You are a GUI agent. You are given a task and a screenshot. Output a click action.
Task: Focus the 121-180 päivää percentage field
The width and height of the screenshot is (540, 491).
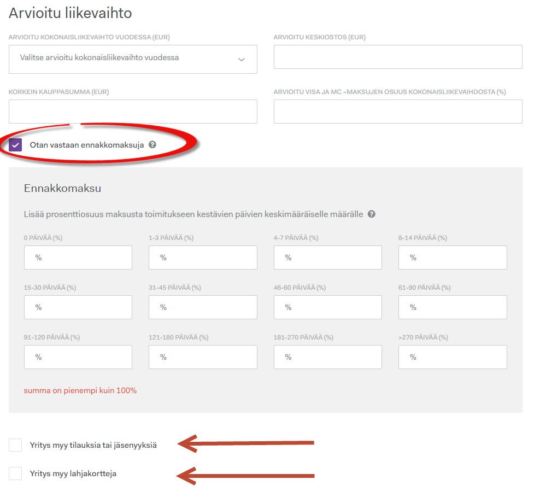[x=203, y=357]
